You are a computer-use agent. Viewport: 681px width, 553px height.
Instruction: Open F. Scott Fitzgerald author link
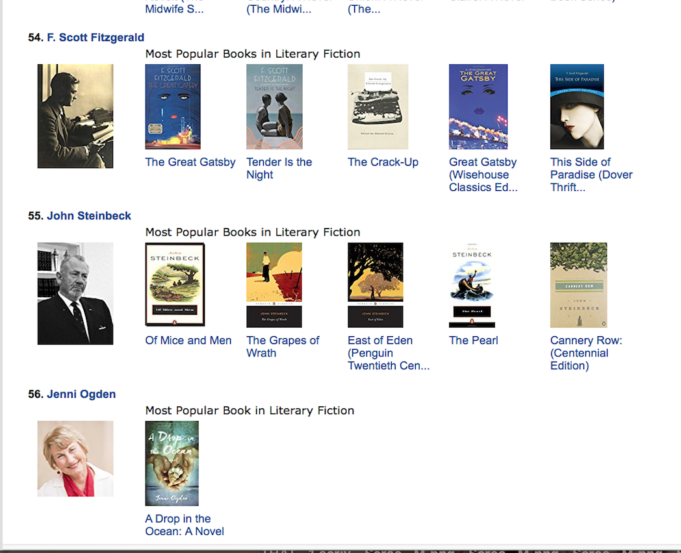point(96,38)
